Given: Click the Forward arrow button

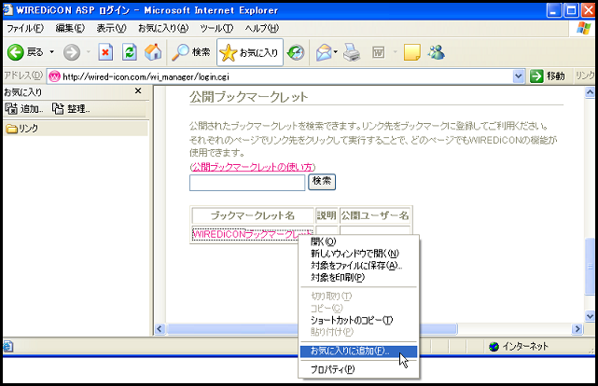Looking at the screenshot, I should click(72, 52).
